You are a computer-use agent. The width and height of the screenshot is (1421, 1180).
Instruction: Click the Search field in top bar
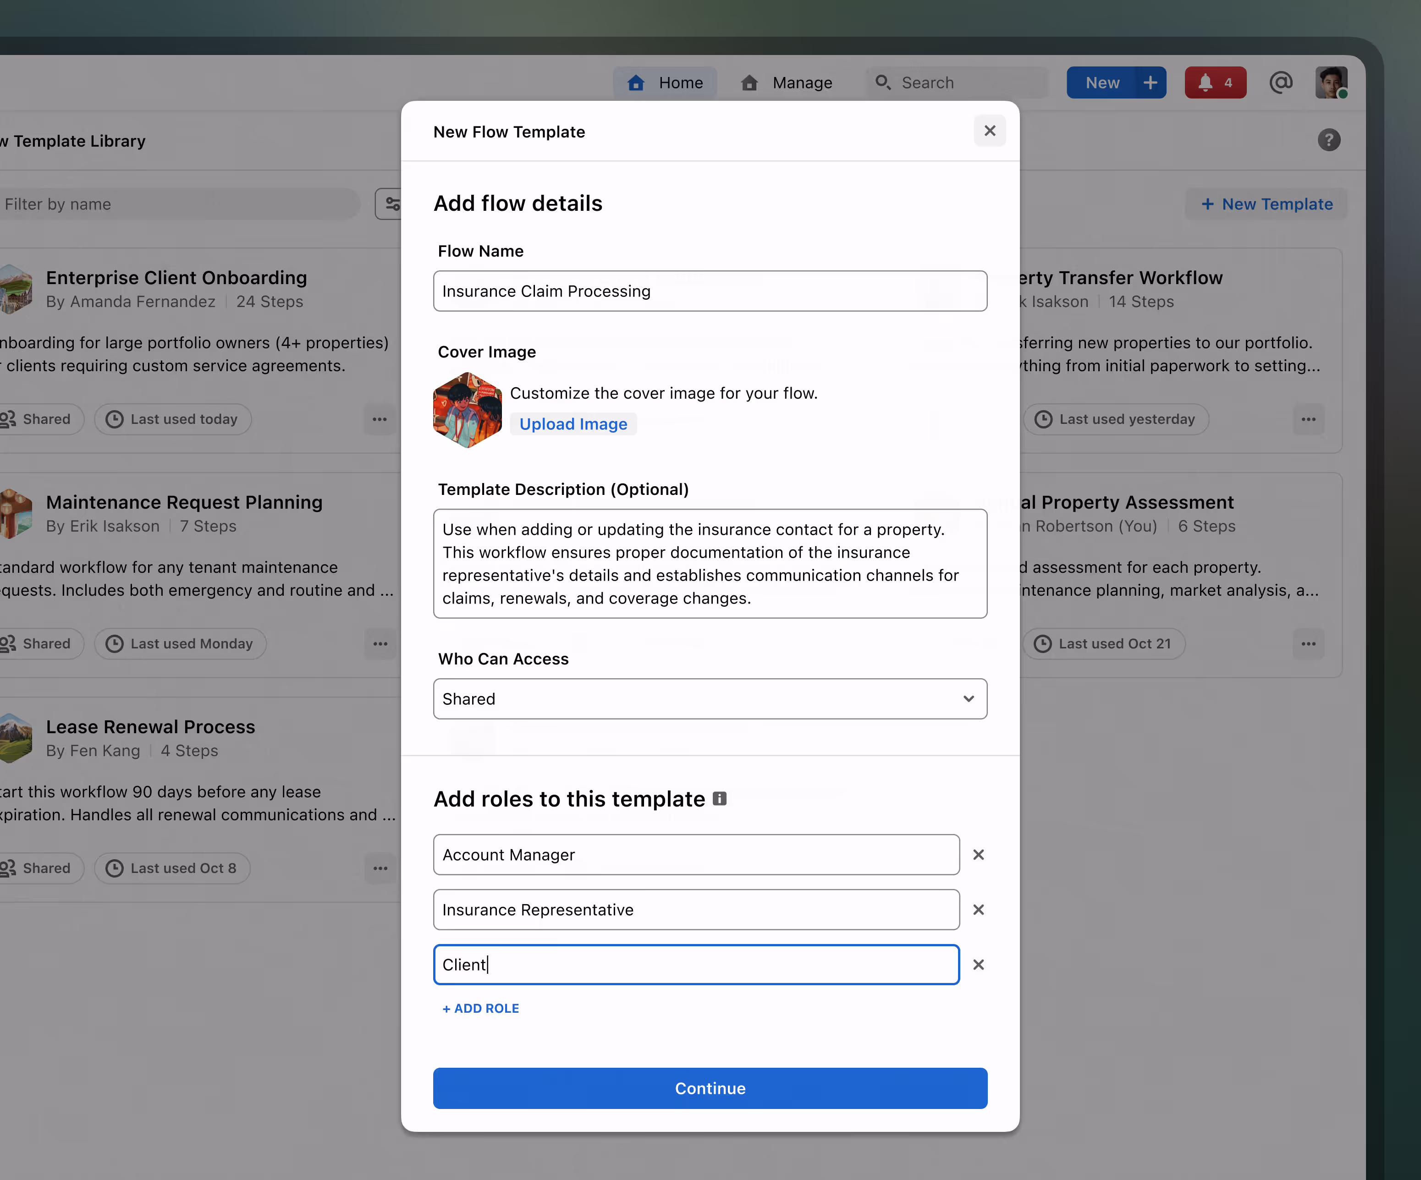(957, 82)
